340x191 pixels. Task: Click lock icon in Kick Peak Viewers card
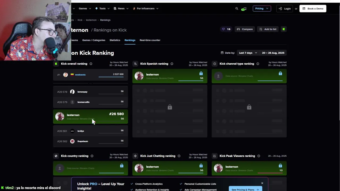click(x=280, y=166)
